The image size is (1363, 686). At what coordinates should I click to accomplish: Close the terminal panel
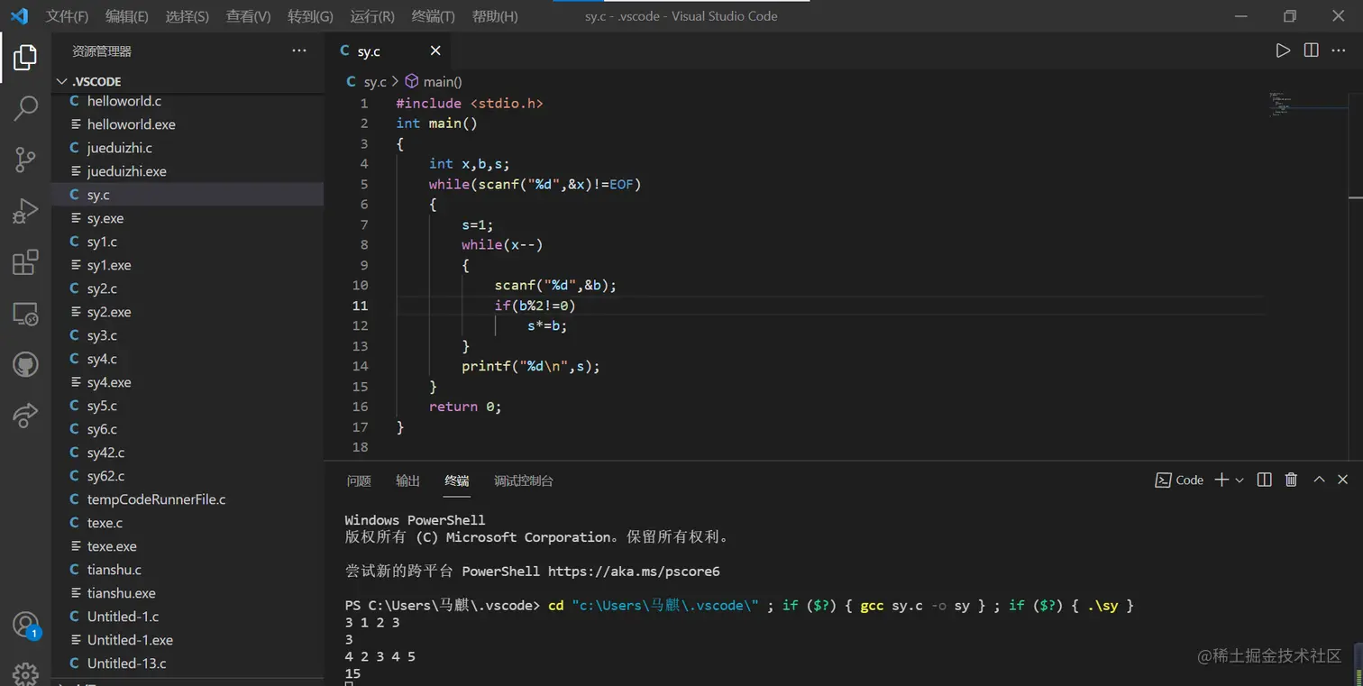(x=1343, y=480)
